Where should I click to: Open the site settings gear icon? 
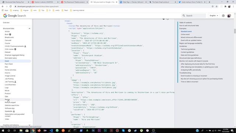pyautogui.click(x=223, y=16)
